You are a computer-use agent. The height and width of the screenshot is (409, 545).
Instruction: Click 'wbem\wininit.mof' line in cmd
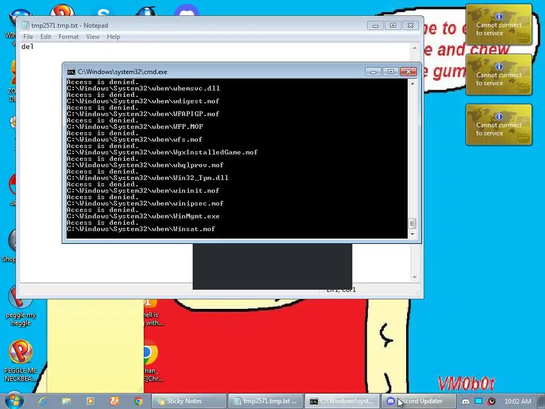143,191
